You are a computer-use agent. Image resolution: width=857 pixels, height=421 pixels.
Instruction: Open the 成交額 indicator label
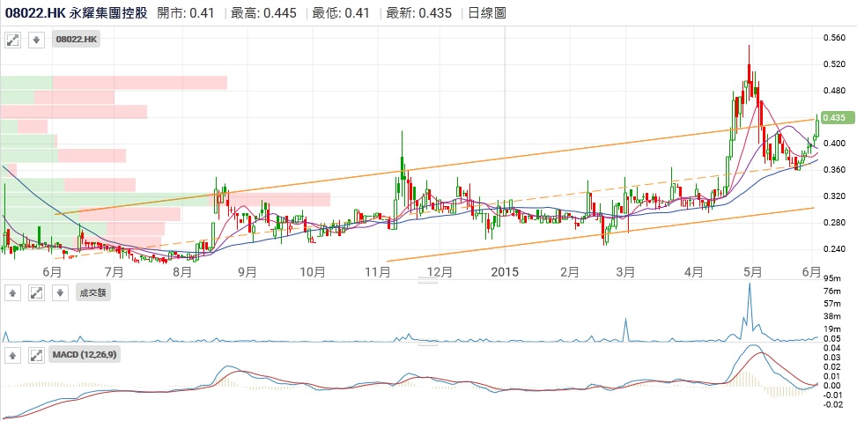coord(92,292)
